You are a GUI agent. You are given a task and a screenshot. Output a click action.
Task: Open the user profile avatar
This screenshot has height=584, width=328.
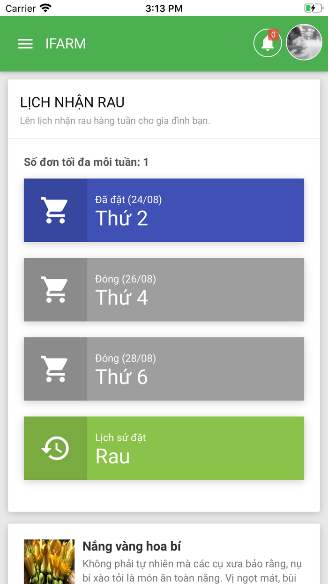tap(304, 43)
